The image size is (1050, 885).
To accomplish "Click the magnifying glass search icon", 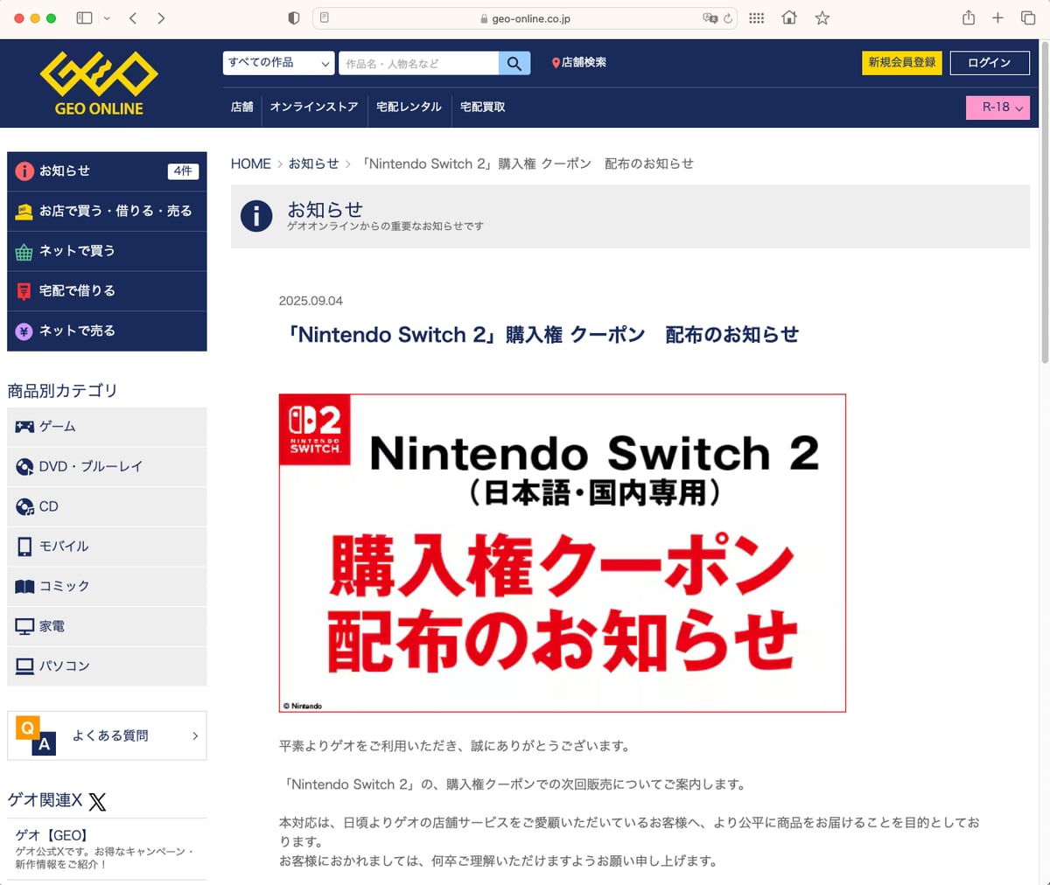I will (514, 63).
